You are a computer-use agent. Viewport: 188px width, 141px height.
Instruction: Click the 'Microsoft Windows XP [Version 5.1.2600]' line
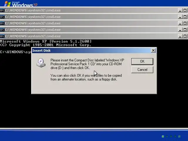[x=46, y=41]
